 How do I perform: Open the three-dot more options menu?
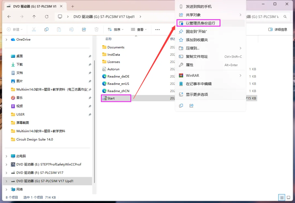pos(158,29)
